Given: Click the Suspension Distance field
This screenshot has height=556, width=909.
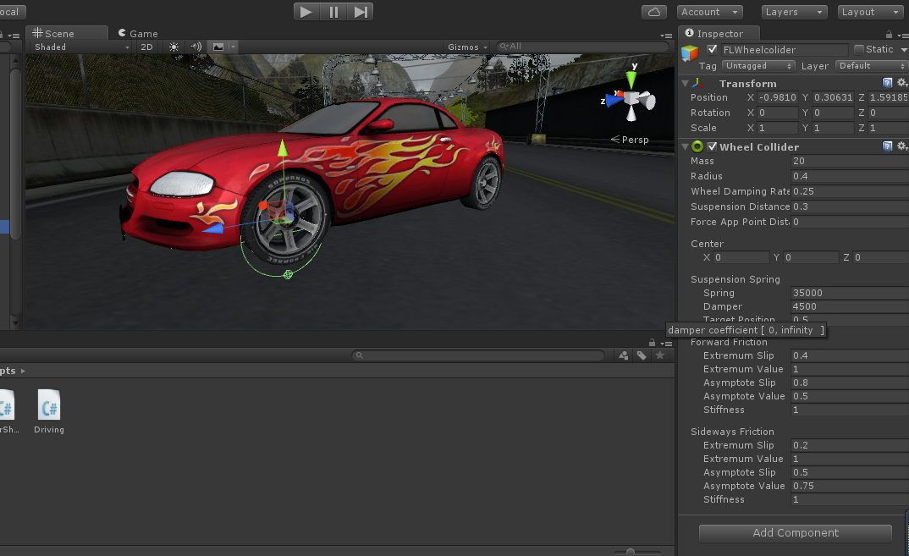Looking at the screenshot, I should point(850,207).
